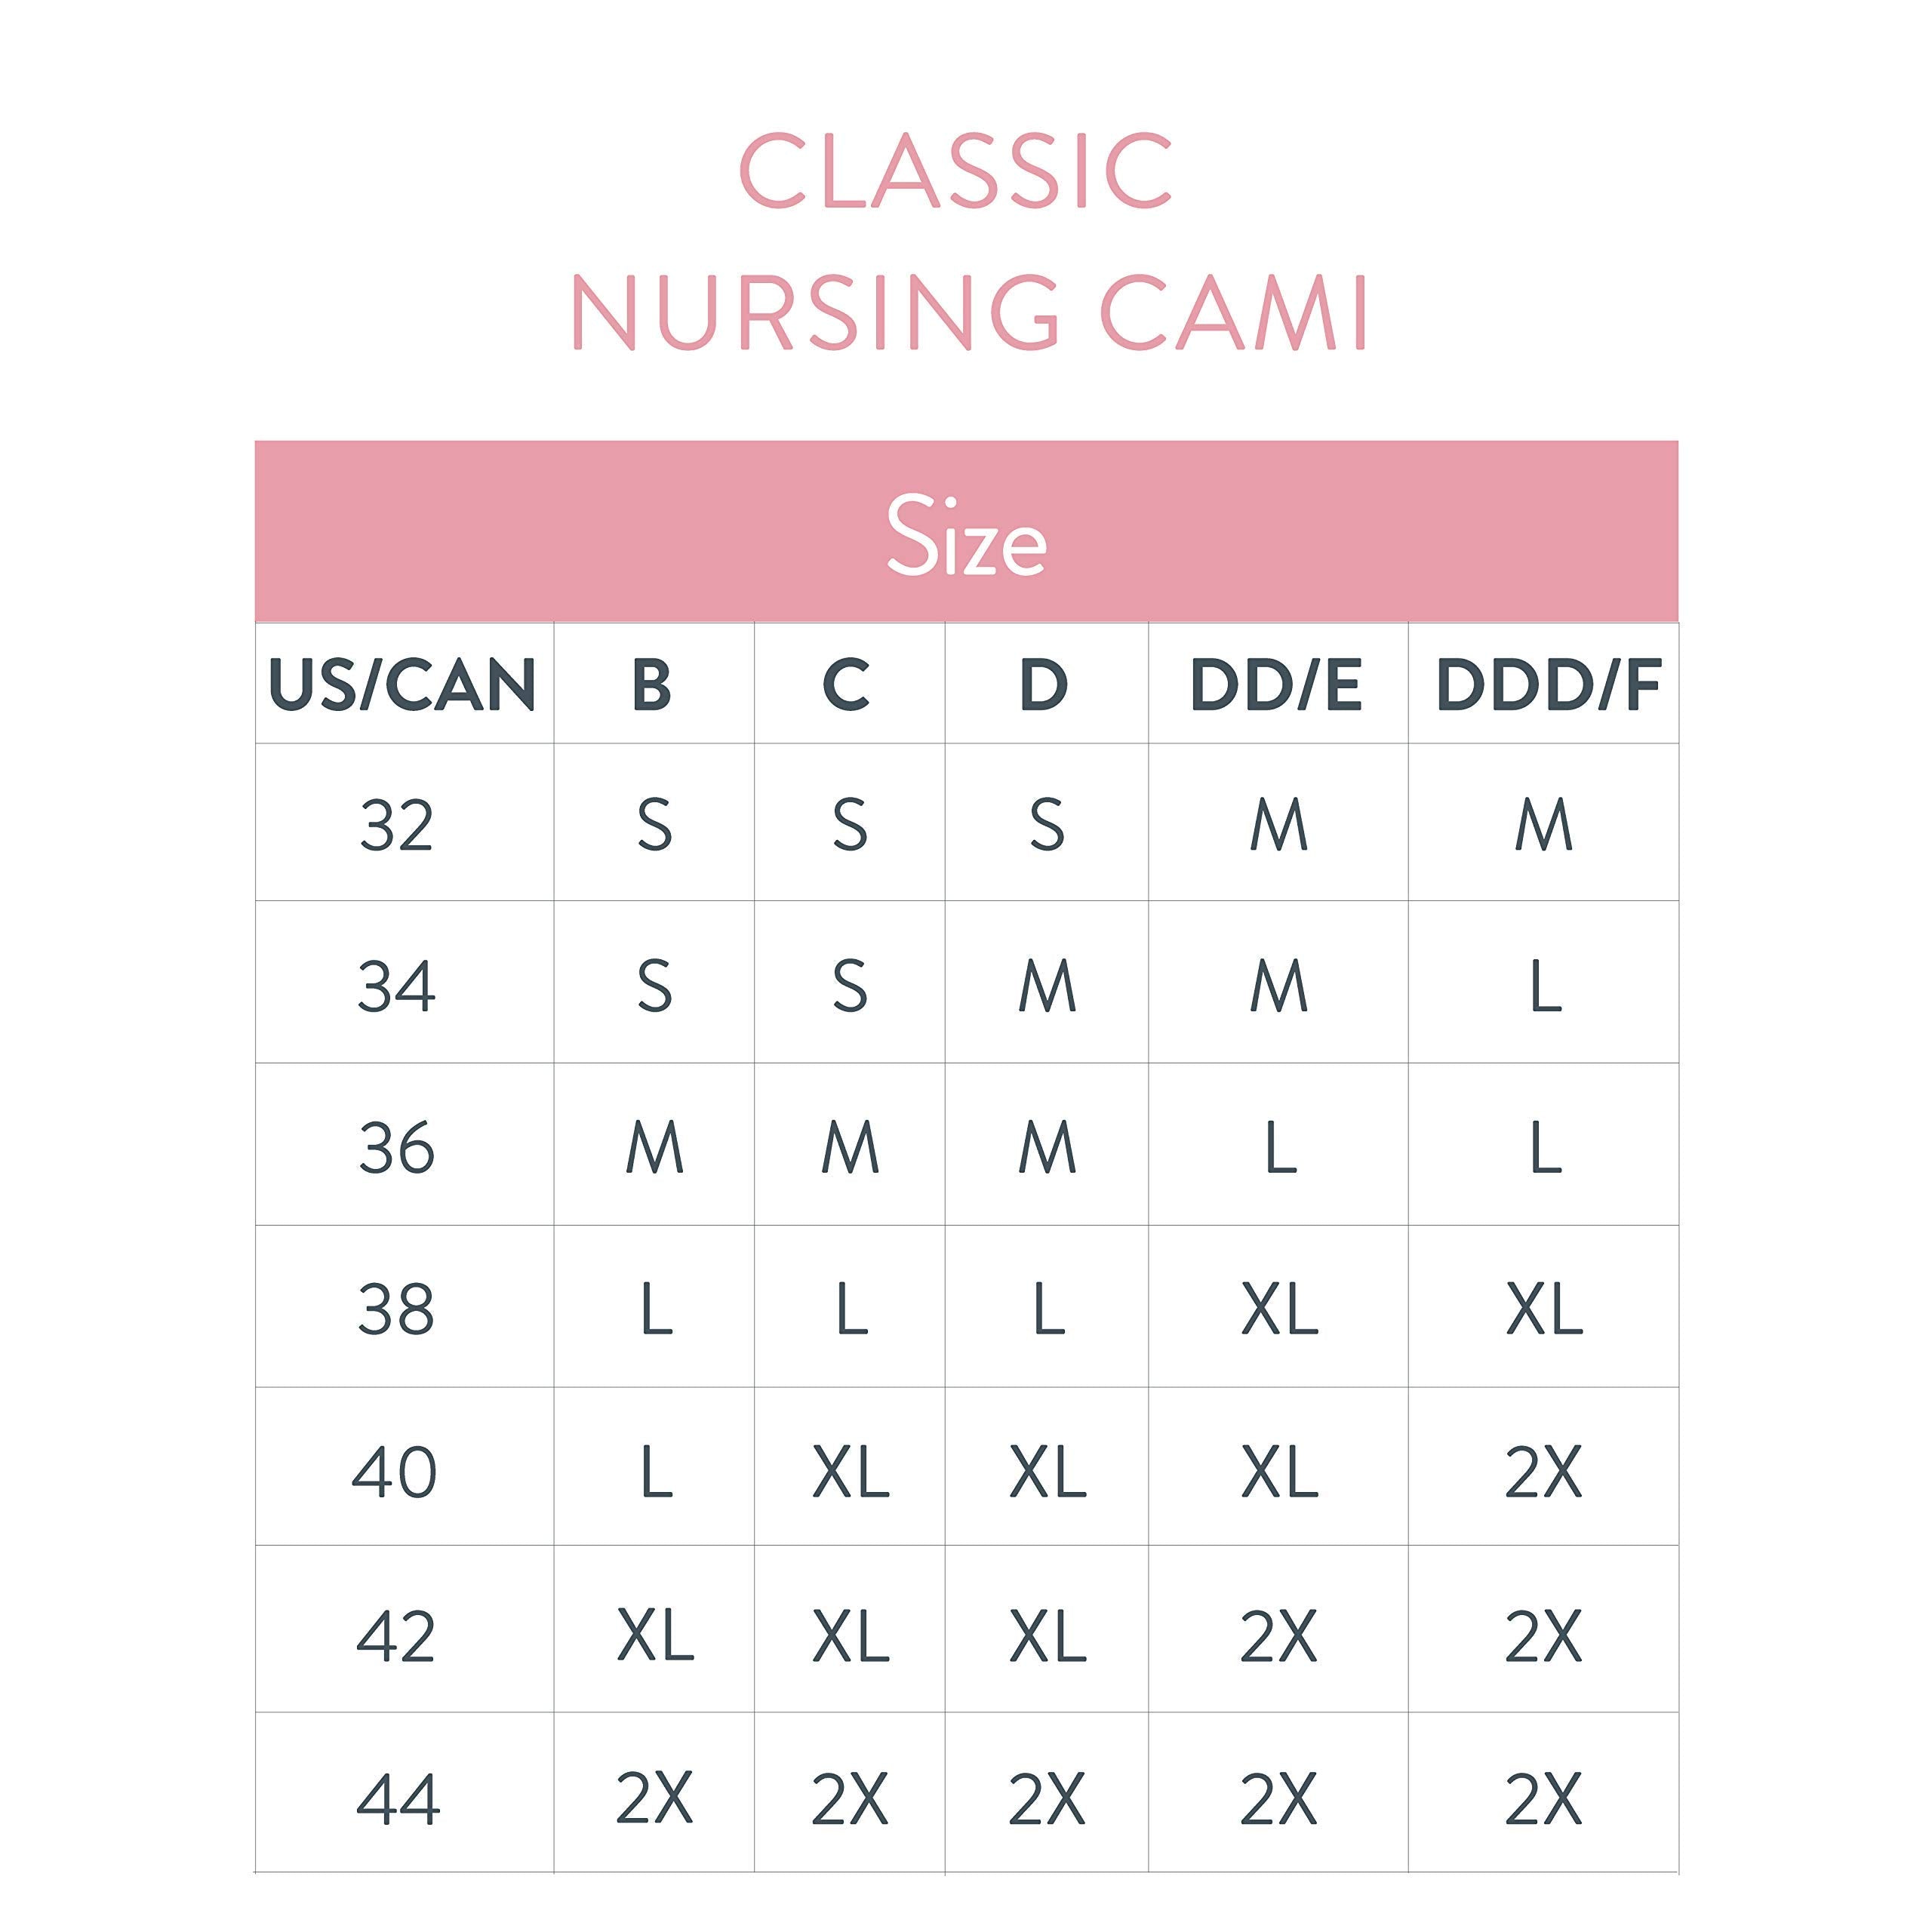Click the L cell for 36 DD/E
This screenshot has width=1932, height=1932.
[x=1280, y=1148]
